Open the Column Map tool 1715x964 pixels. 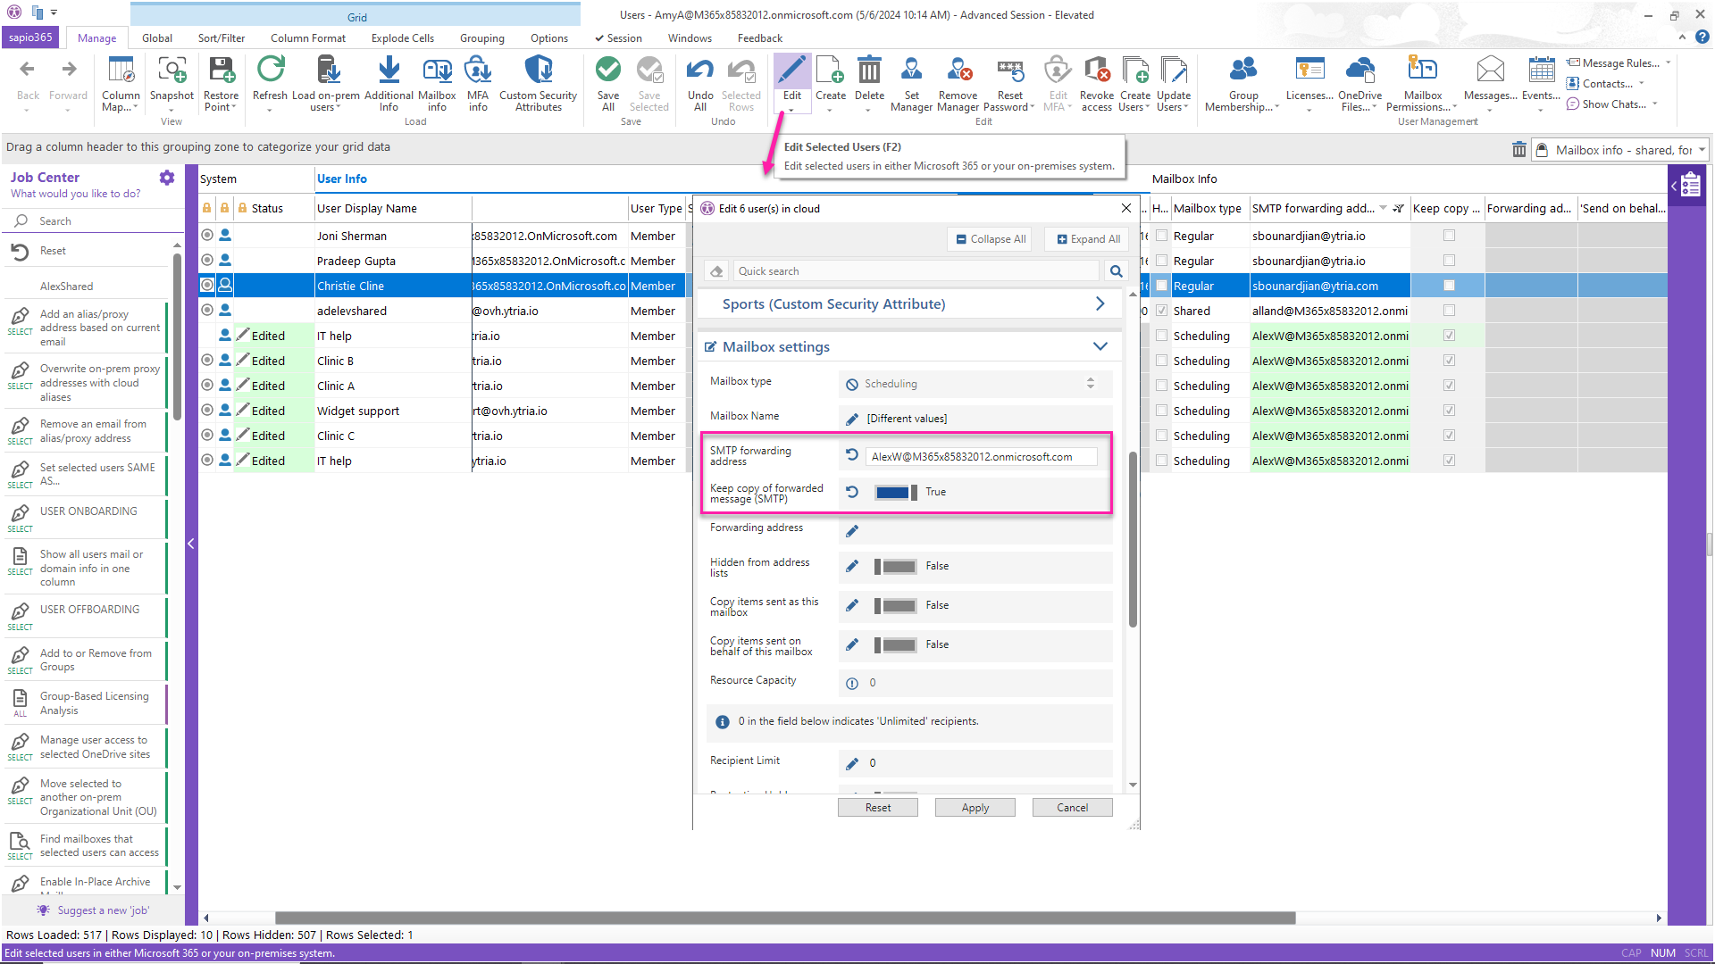pos(121,84)
